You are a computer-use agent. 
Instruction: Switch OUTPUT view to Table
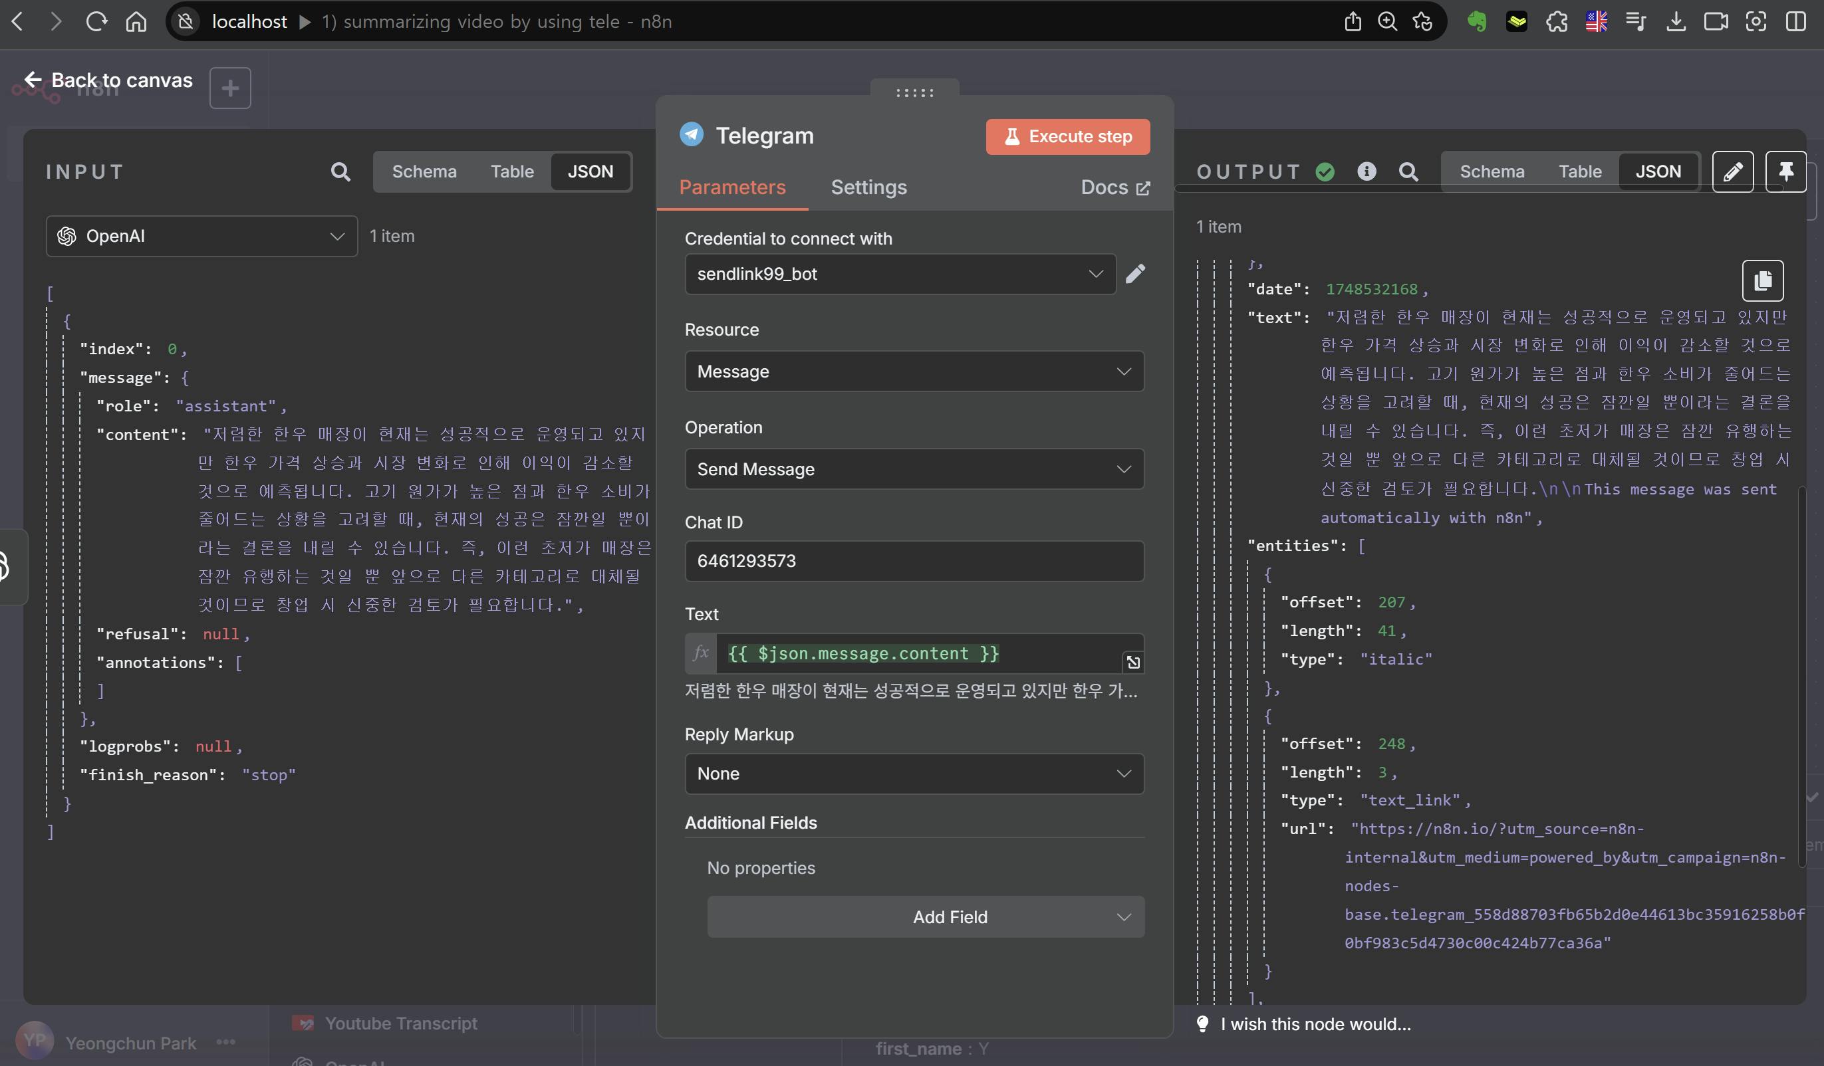[x=1579, y=171]
